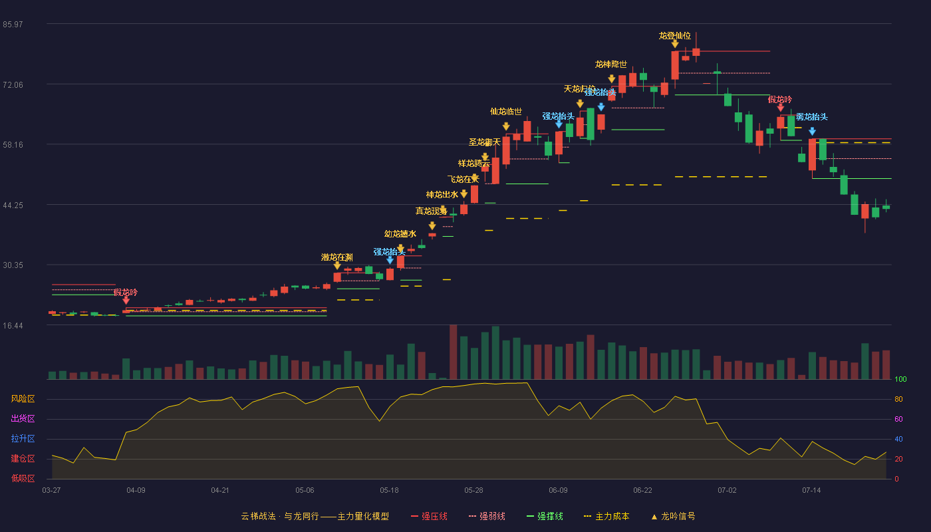Click the 06-22 date label
Screen dimensions: 931x532
[642, 490]
